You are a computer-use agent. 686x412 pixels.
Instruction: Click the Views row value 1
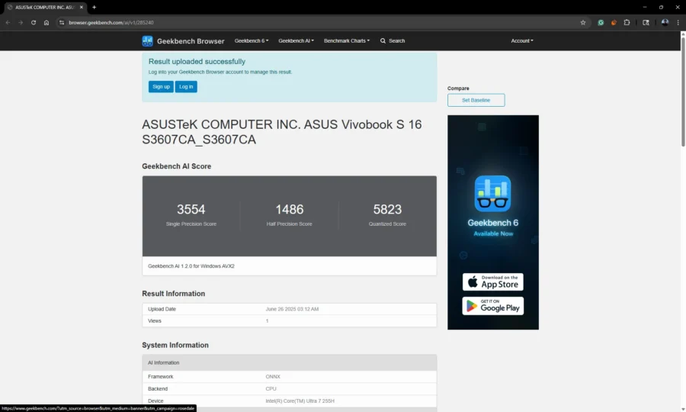pos(267,321)
